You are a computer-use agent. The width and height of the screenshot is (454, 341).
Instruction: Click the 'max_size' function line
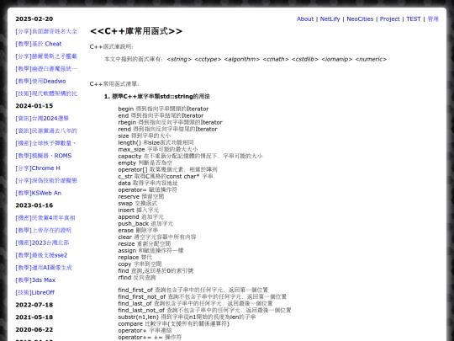(x=158, y=150)
